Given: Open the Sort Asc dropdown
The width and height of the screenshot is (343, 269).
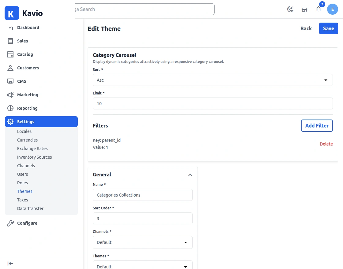Looking at the screenshot, I should tap(213, 80).
